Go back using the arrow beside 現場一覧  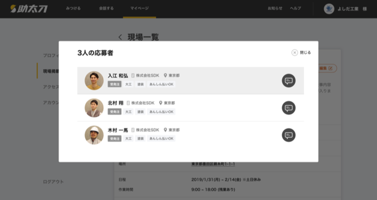coord(120,37)
